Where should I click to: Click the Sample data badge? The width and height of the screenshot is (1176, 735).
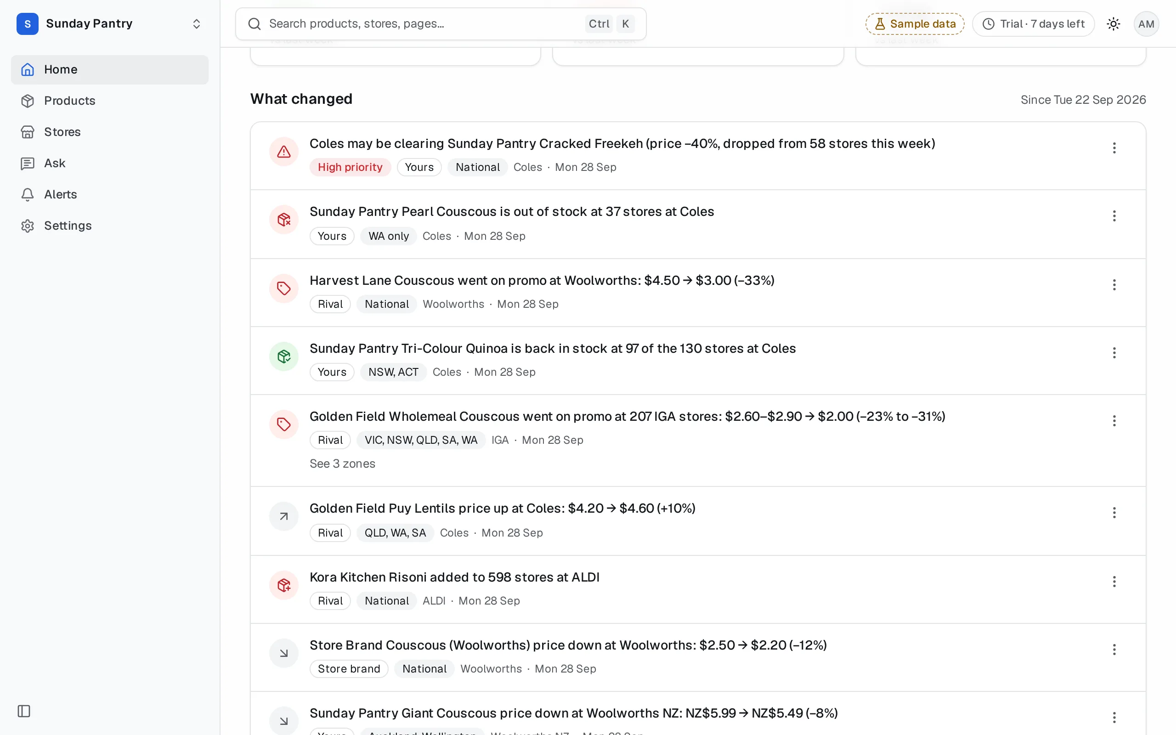(915, 24)
